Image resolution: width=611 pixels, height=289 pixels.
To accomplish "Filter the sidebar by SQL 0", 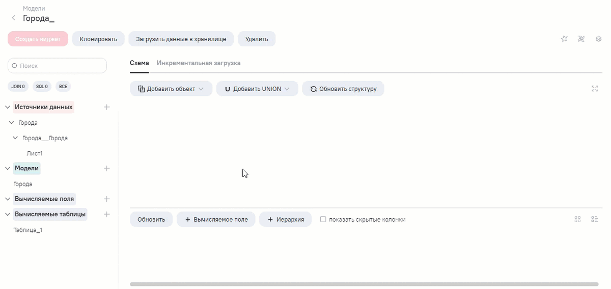I will pos(42,87).
